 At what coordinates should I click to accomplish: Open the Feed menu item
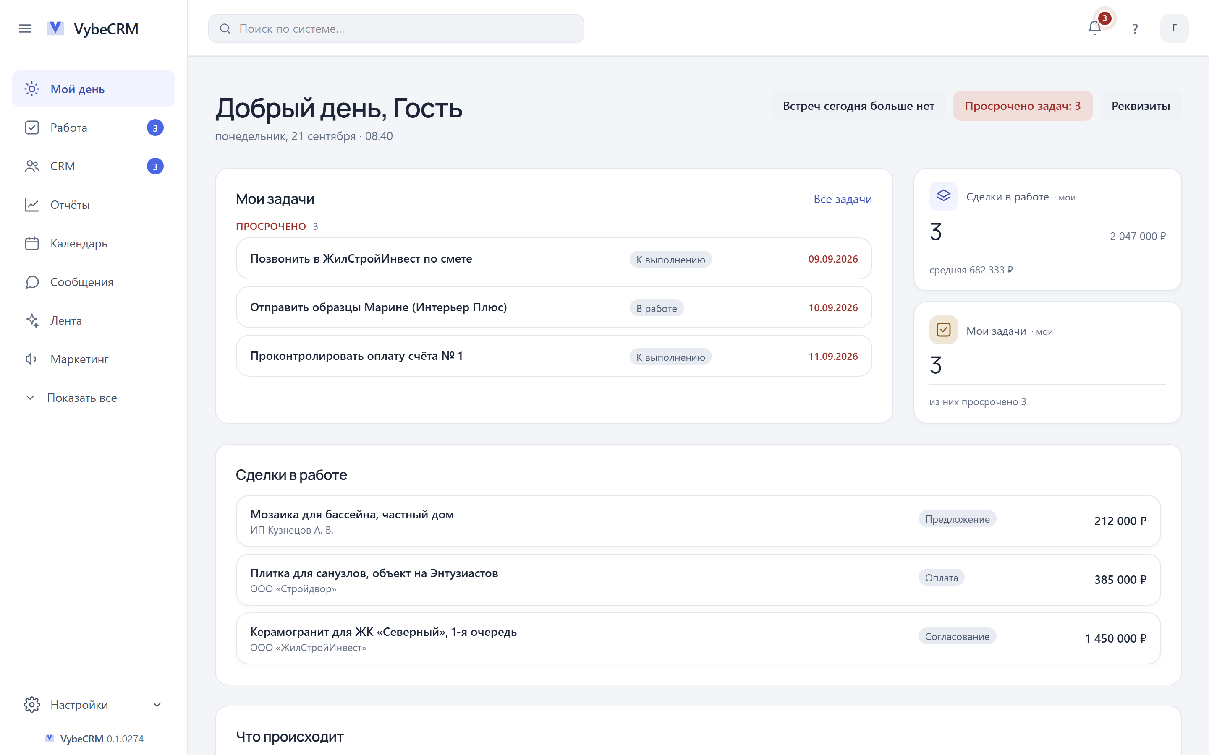click(x=94, y=320)
